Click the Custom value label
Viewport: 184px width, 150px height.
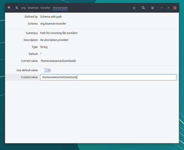click(29, 77)
